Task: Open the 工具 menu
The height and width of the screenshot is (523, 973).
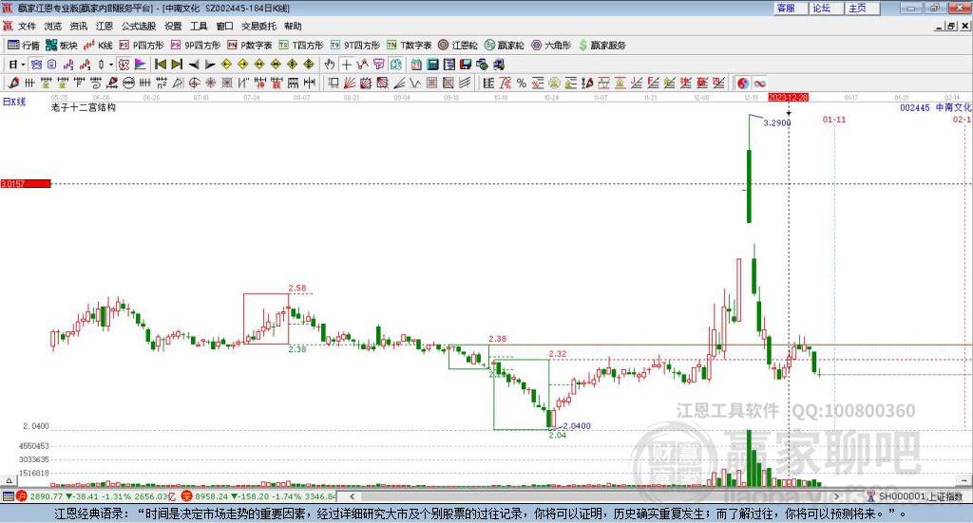Action: pos(199,26)
